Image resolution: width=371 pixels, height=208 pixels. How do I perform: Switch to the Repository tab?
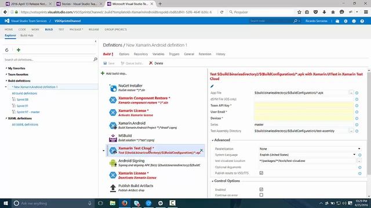[141, 54]
